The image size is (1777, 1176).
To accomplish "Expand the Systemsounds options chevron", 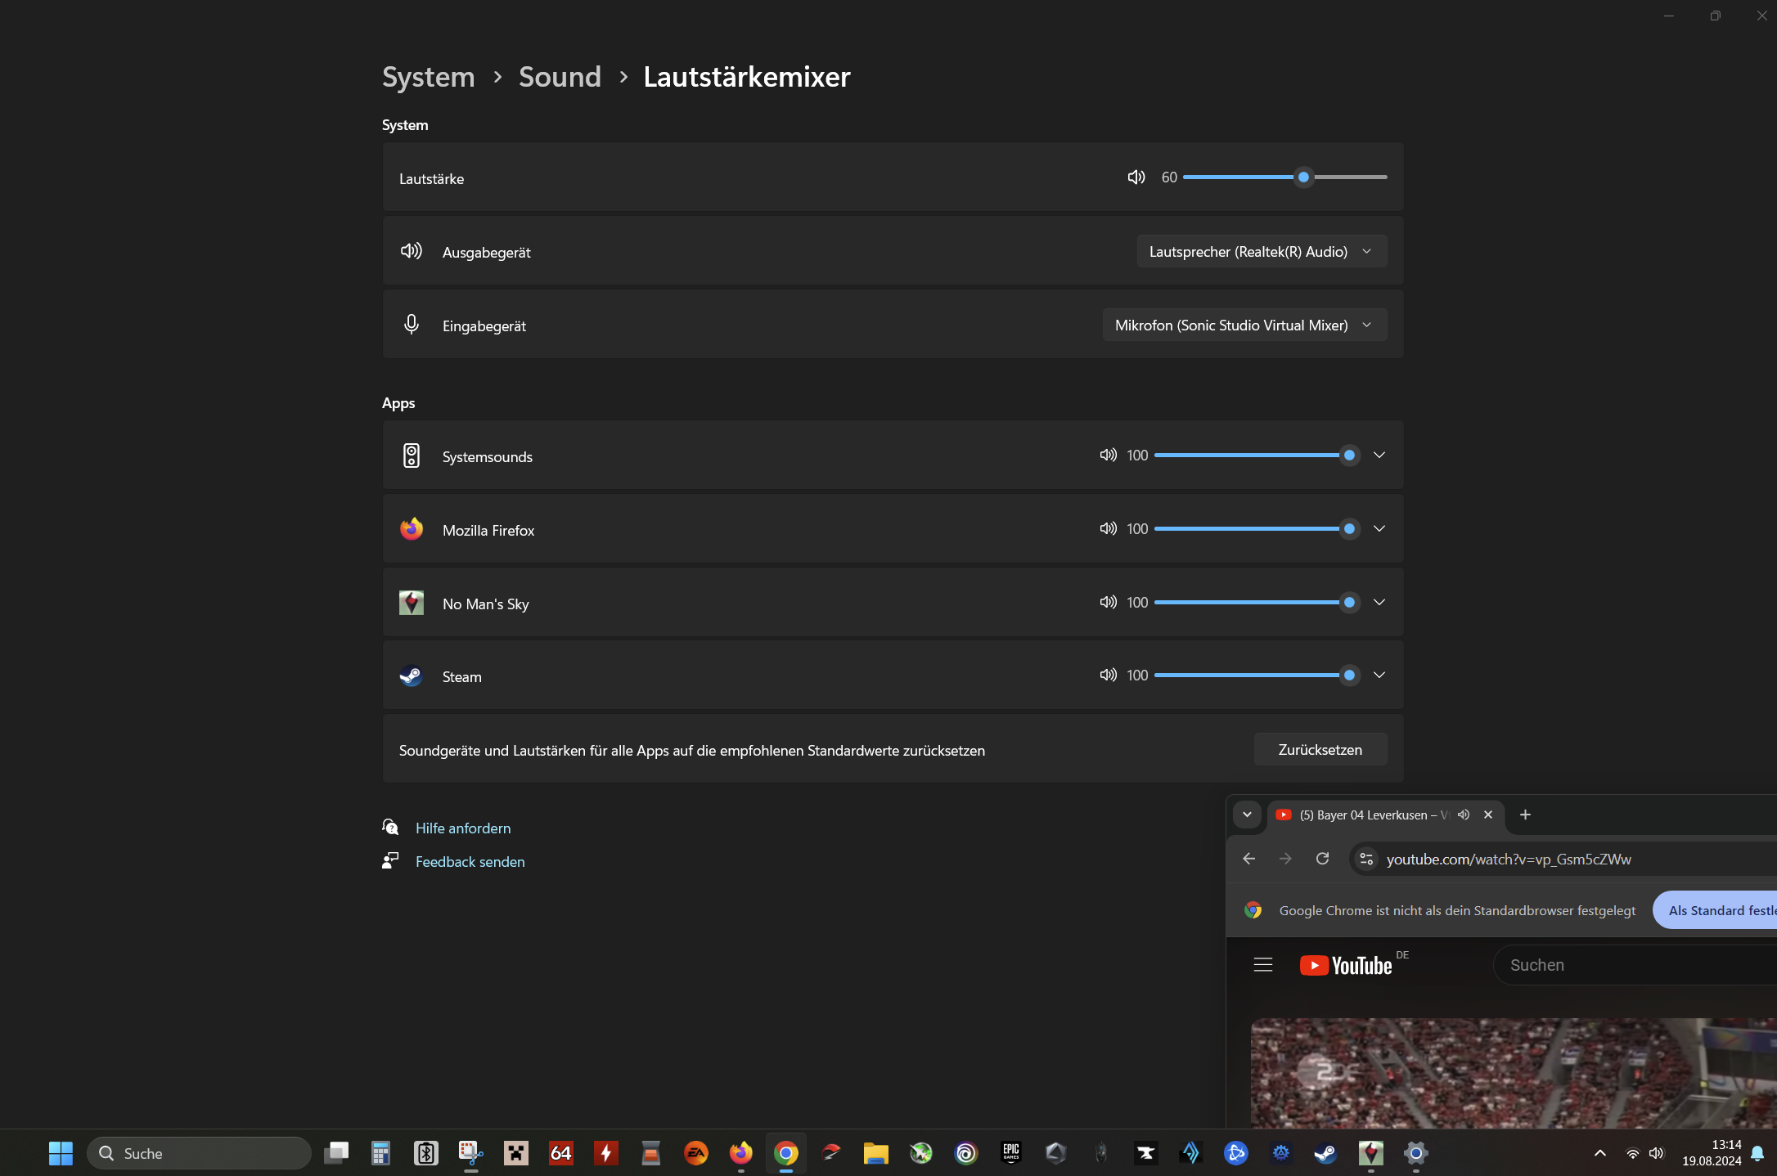I will pyautogui.click(x=1379, y=455).
